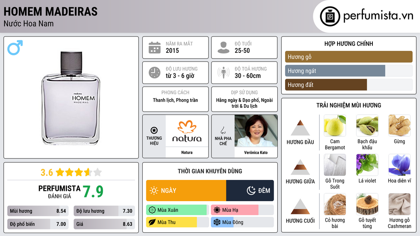Click the THỜI GIAN KHUYÊN DÙNG heading
Screen dimensions: 420x236
(210, 171)
